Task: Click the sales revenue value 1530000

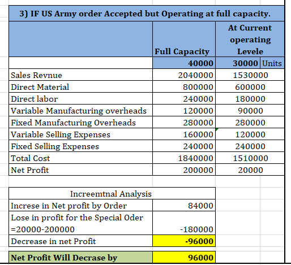Action: (250, 75)
